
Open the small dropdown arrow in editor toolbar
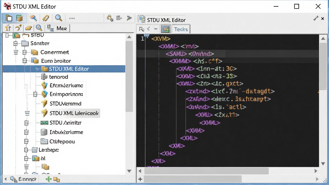click(156, 29)
